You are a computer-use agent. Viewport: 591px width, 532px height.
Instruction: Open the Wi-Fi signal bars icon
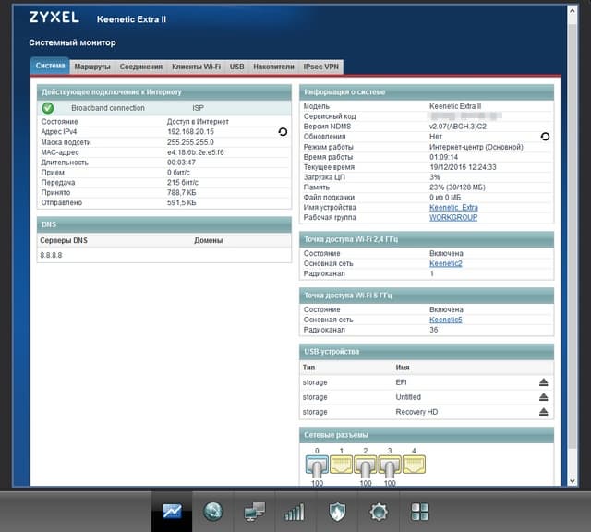295,512
